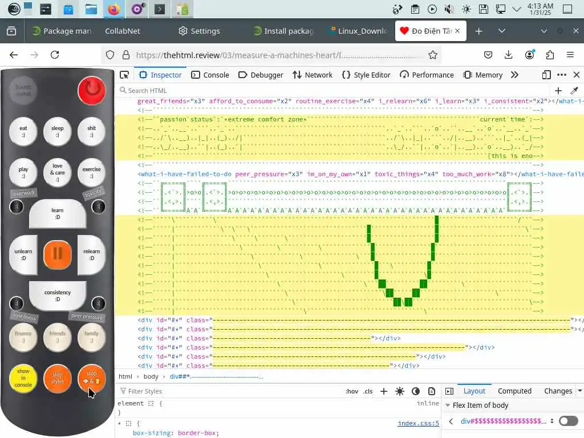
Task: Show more DevTools tabs chevron
Action: click(x=515, y=75)
